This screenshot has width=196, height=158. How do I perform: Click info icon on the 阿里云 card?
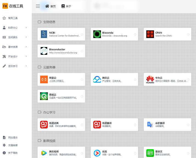82,80
